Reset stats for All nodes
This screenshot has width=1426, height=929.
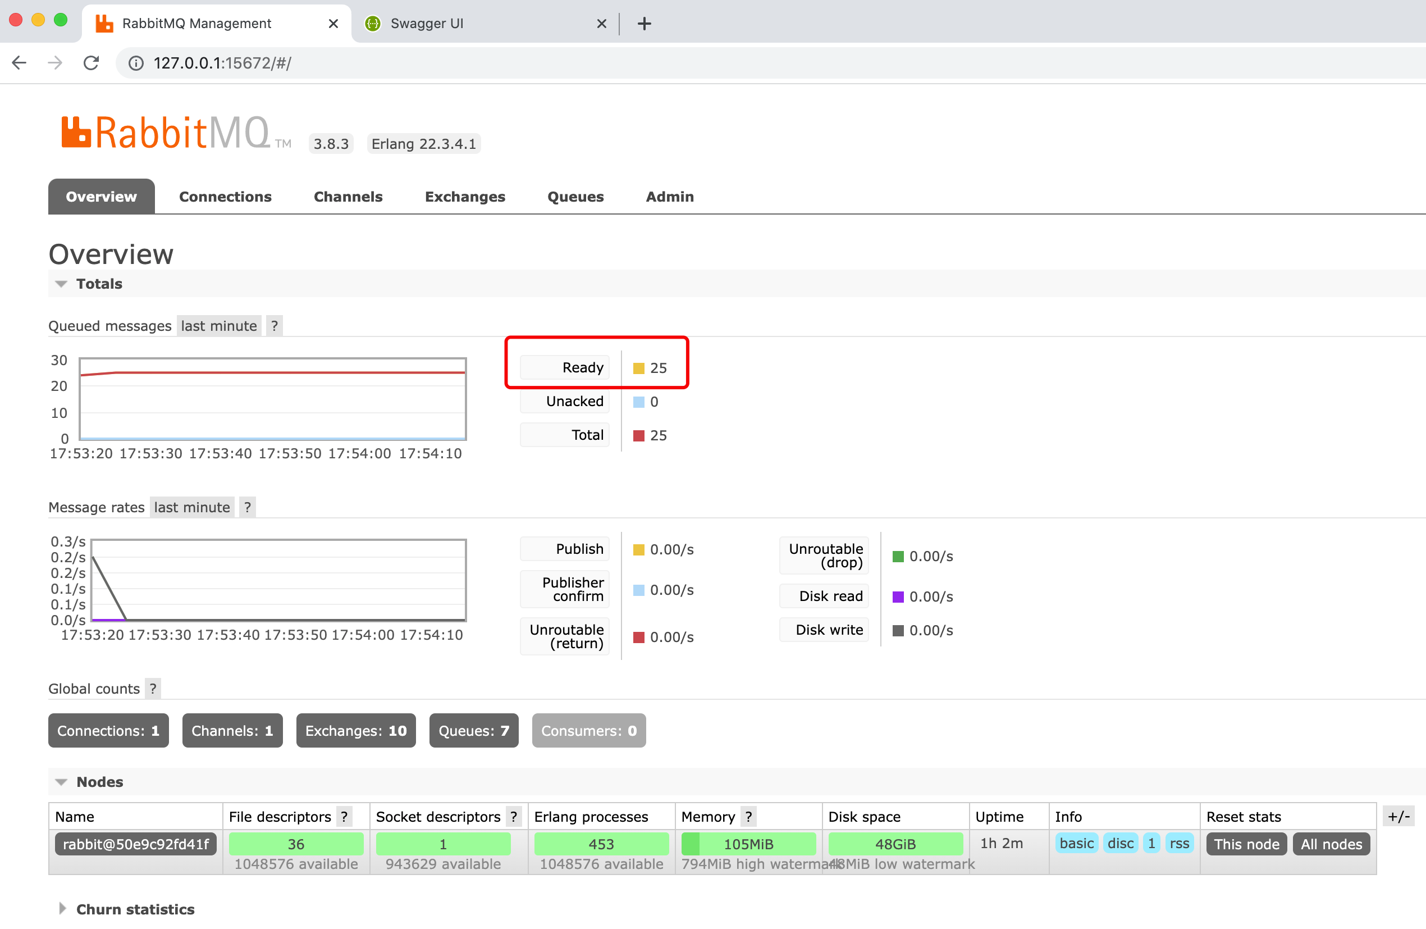[1331, 845]
